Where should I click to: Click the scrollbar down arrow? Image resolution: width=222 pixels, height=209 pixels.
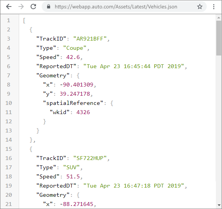pos(219,205)
